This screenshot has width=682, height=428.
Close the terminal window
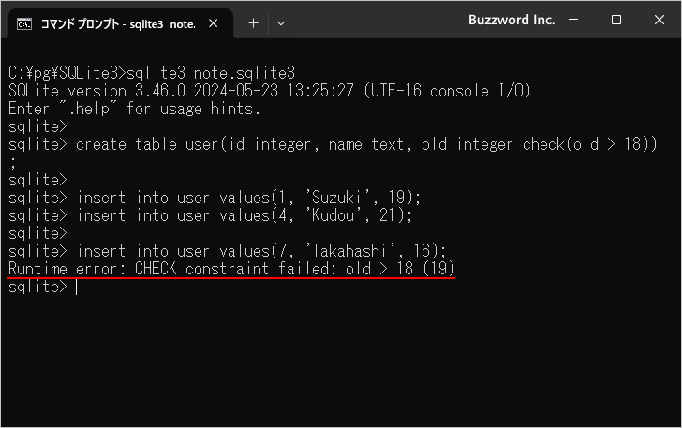(x=658, y=20)
